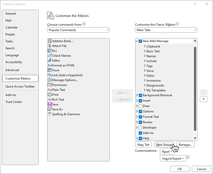Select the Immersive group row
The width and height of the screenshot is (213, 174).
pos(153,81)
